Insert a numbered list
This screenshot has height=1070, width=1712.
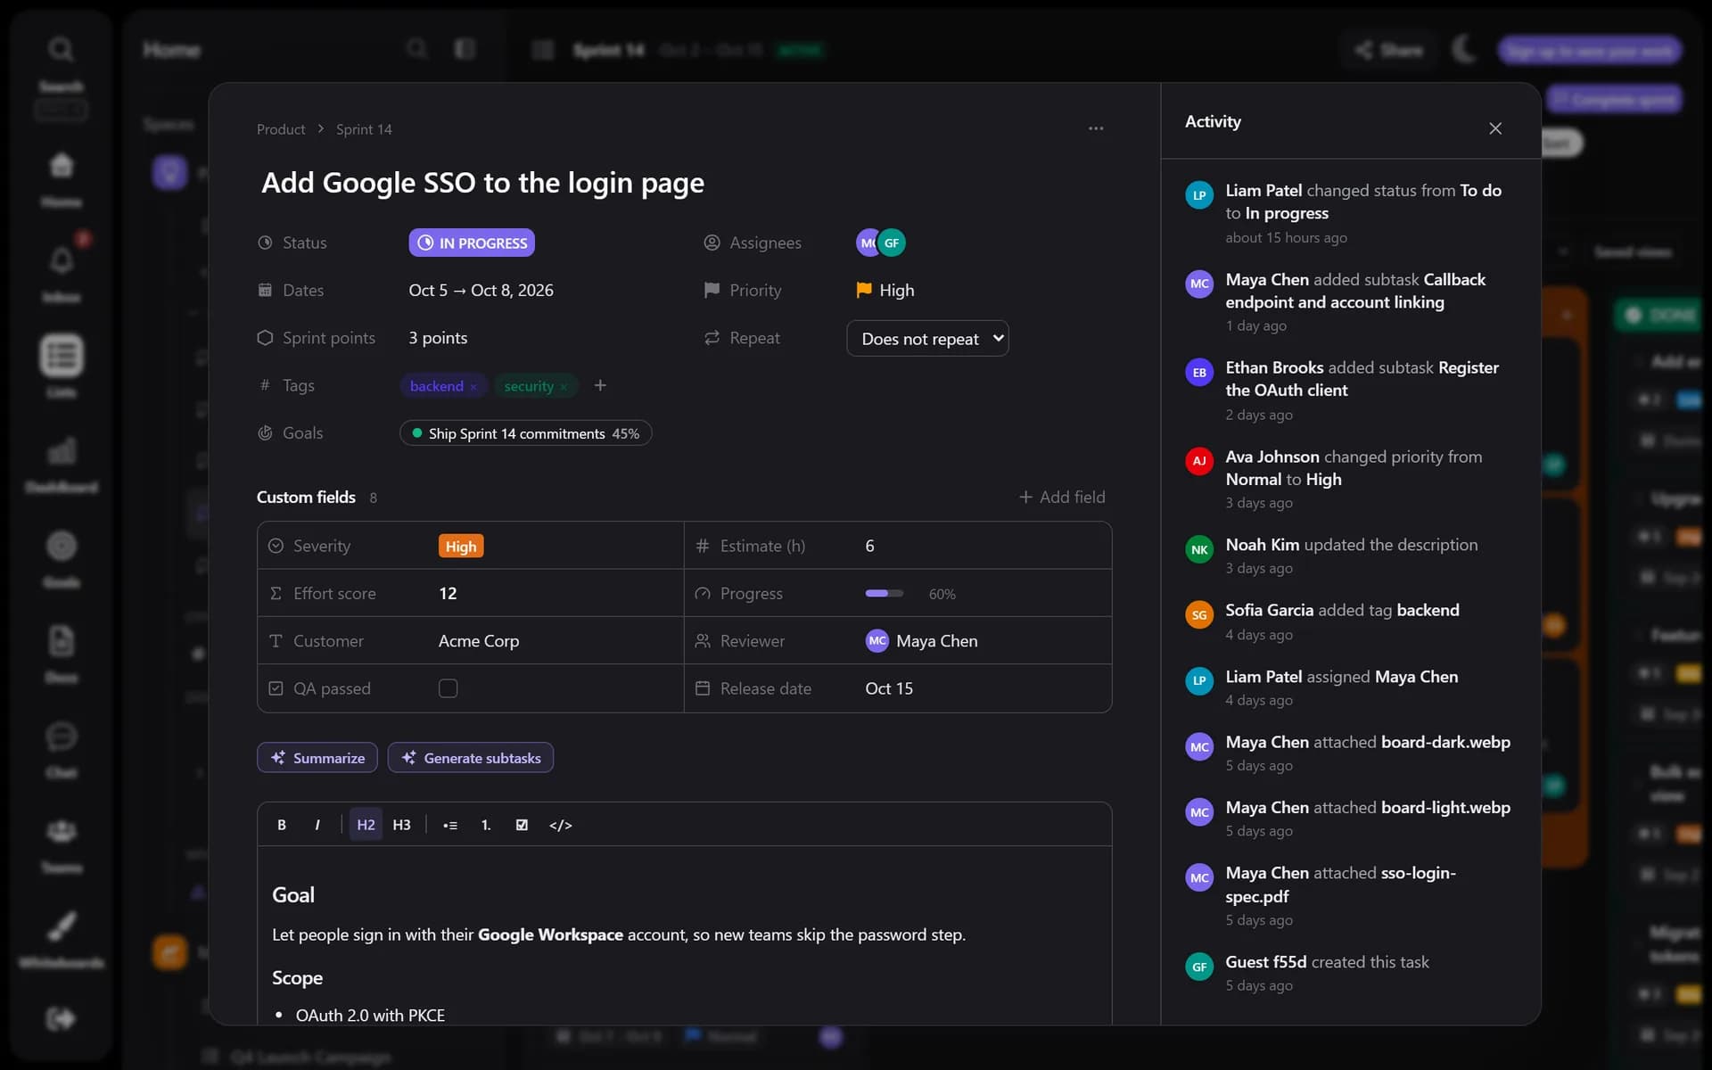click(x=486, y=825)
